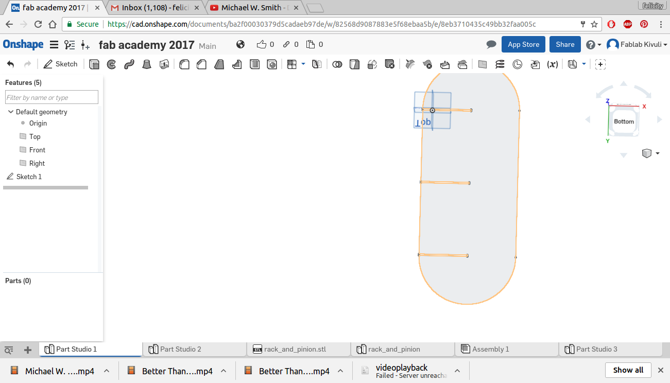Click the Bottom face of view cube
Viewport: 670px width, 383px height.
624,121
